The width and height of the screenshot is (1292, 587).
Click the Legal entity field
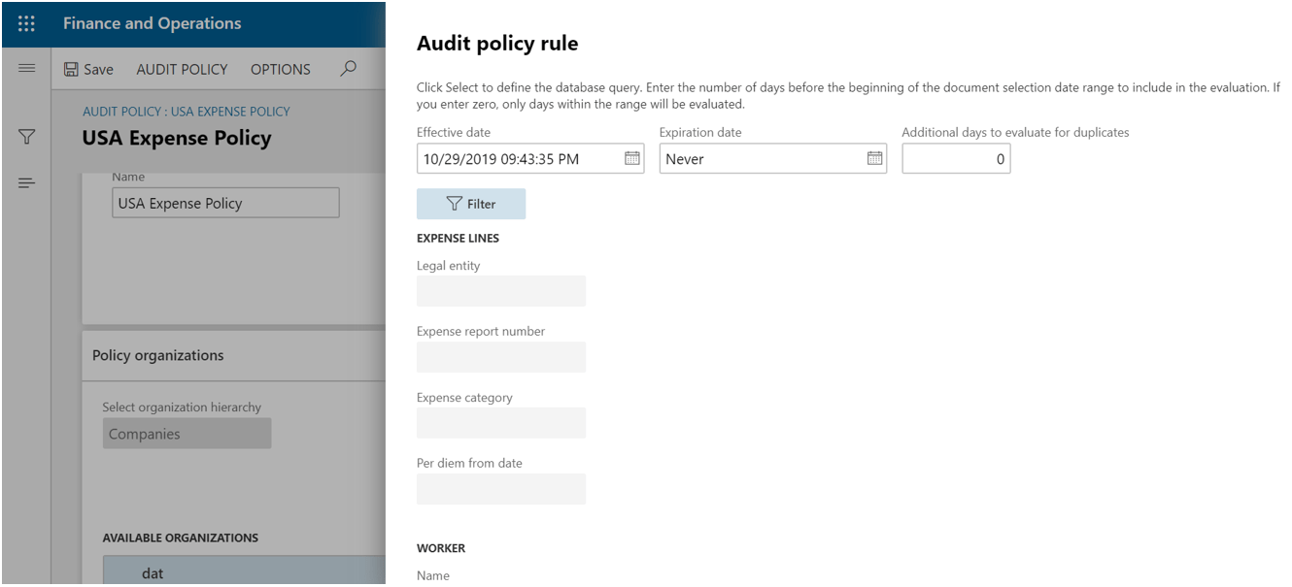tap(500, 291)
